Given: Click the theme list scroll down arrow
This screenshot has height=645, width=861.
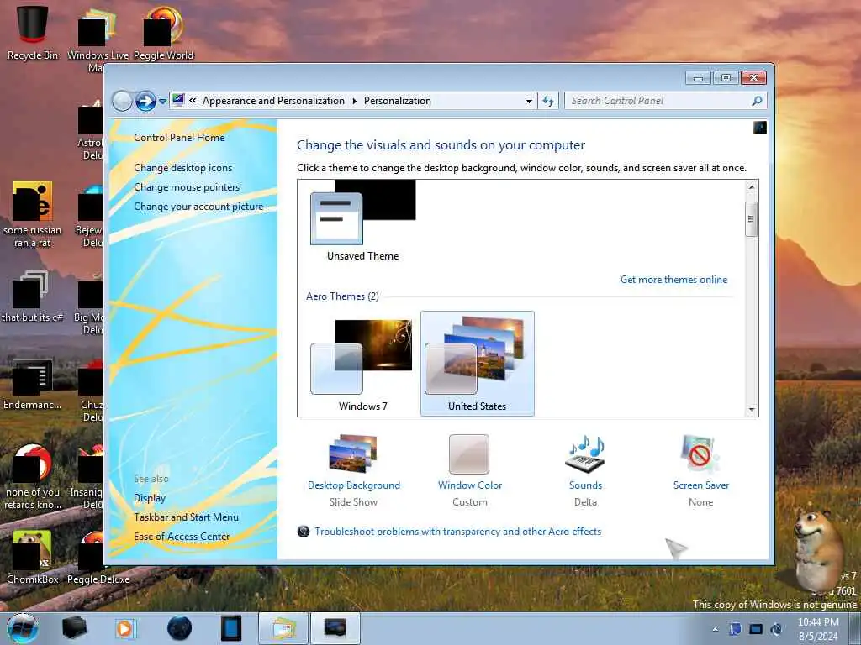Looking at the screenshot, I should 751,410.
